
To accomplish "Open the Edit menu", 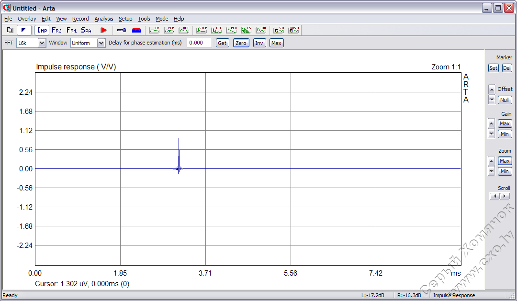I will (x=46, y=19).
